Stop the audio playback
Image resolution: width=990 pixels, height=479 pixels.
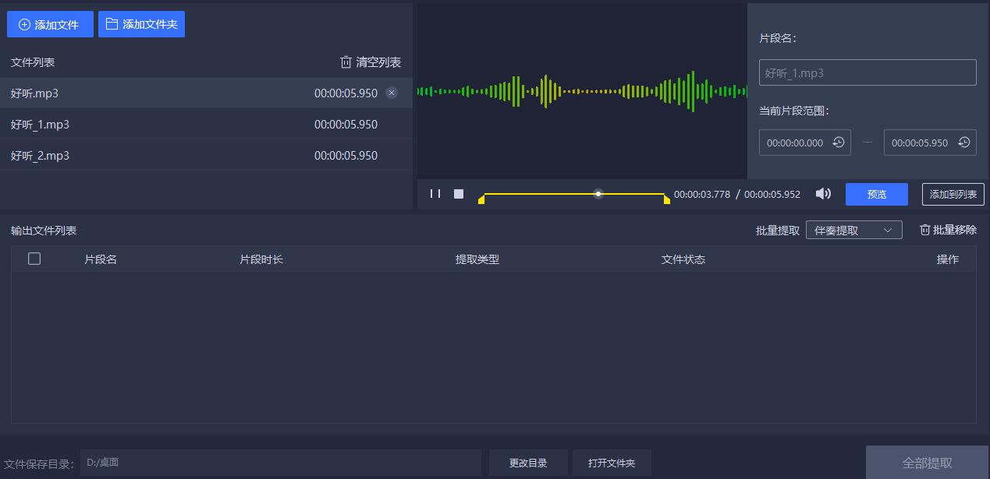point(458,193)
